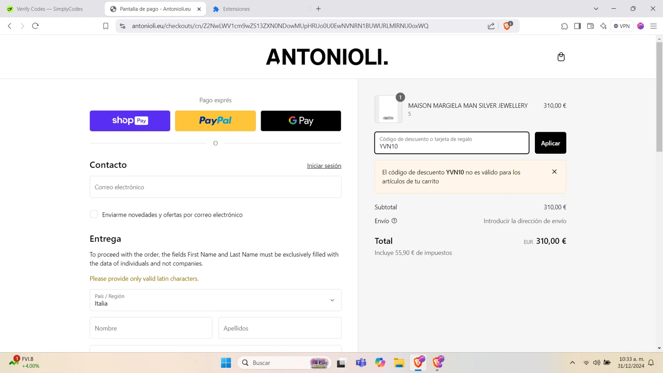Open the FVI.B stock widget
The image size is (663, 373).
coord(25,362)
